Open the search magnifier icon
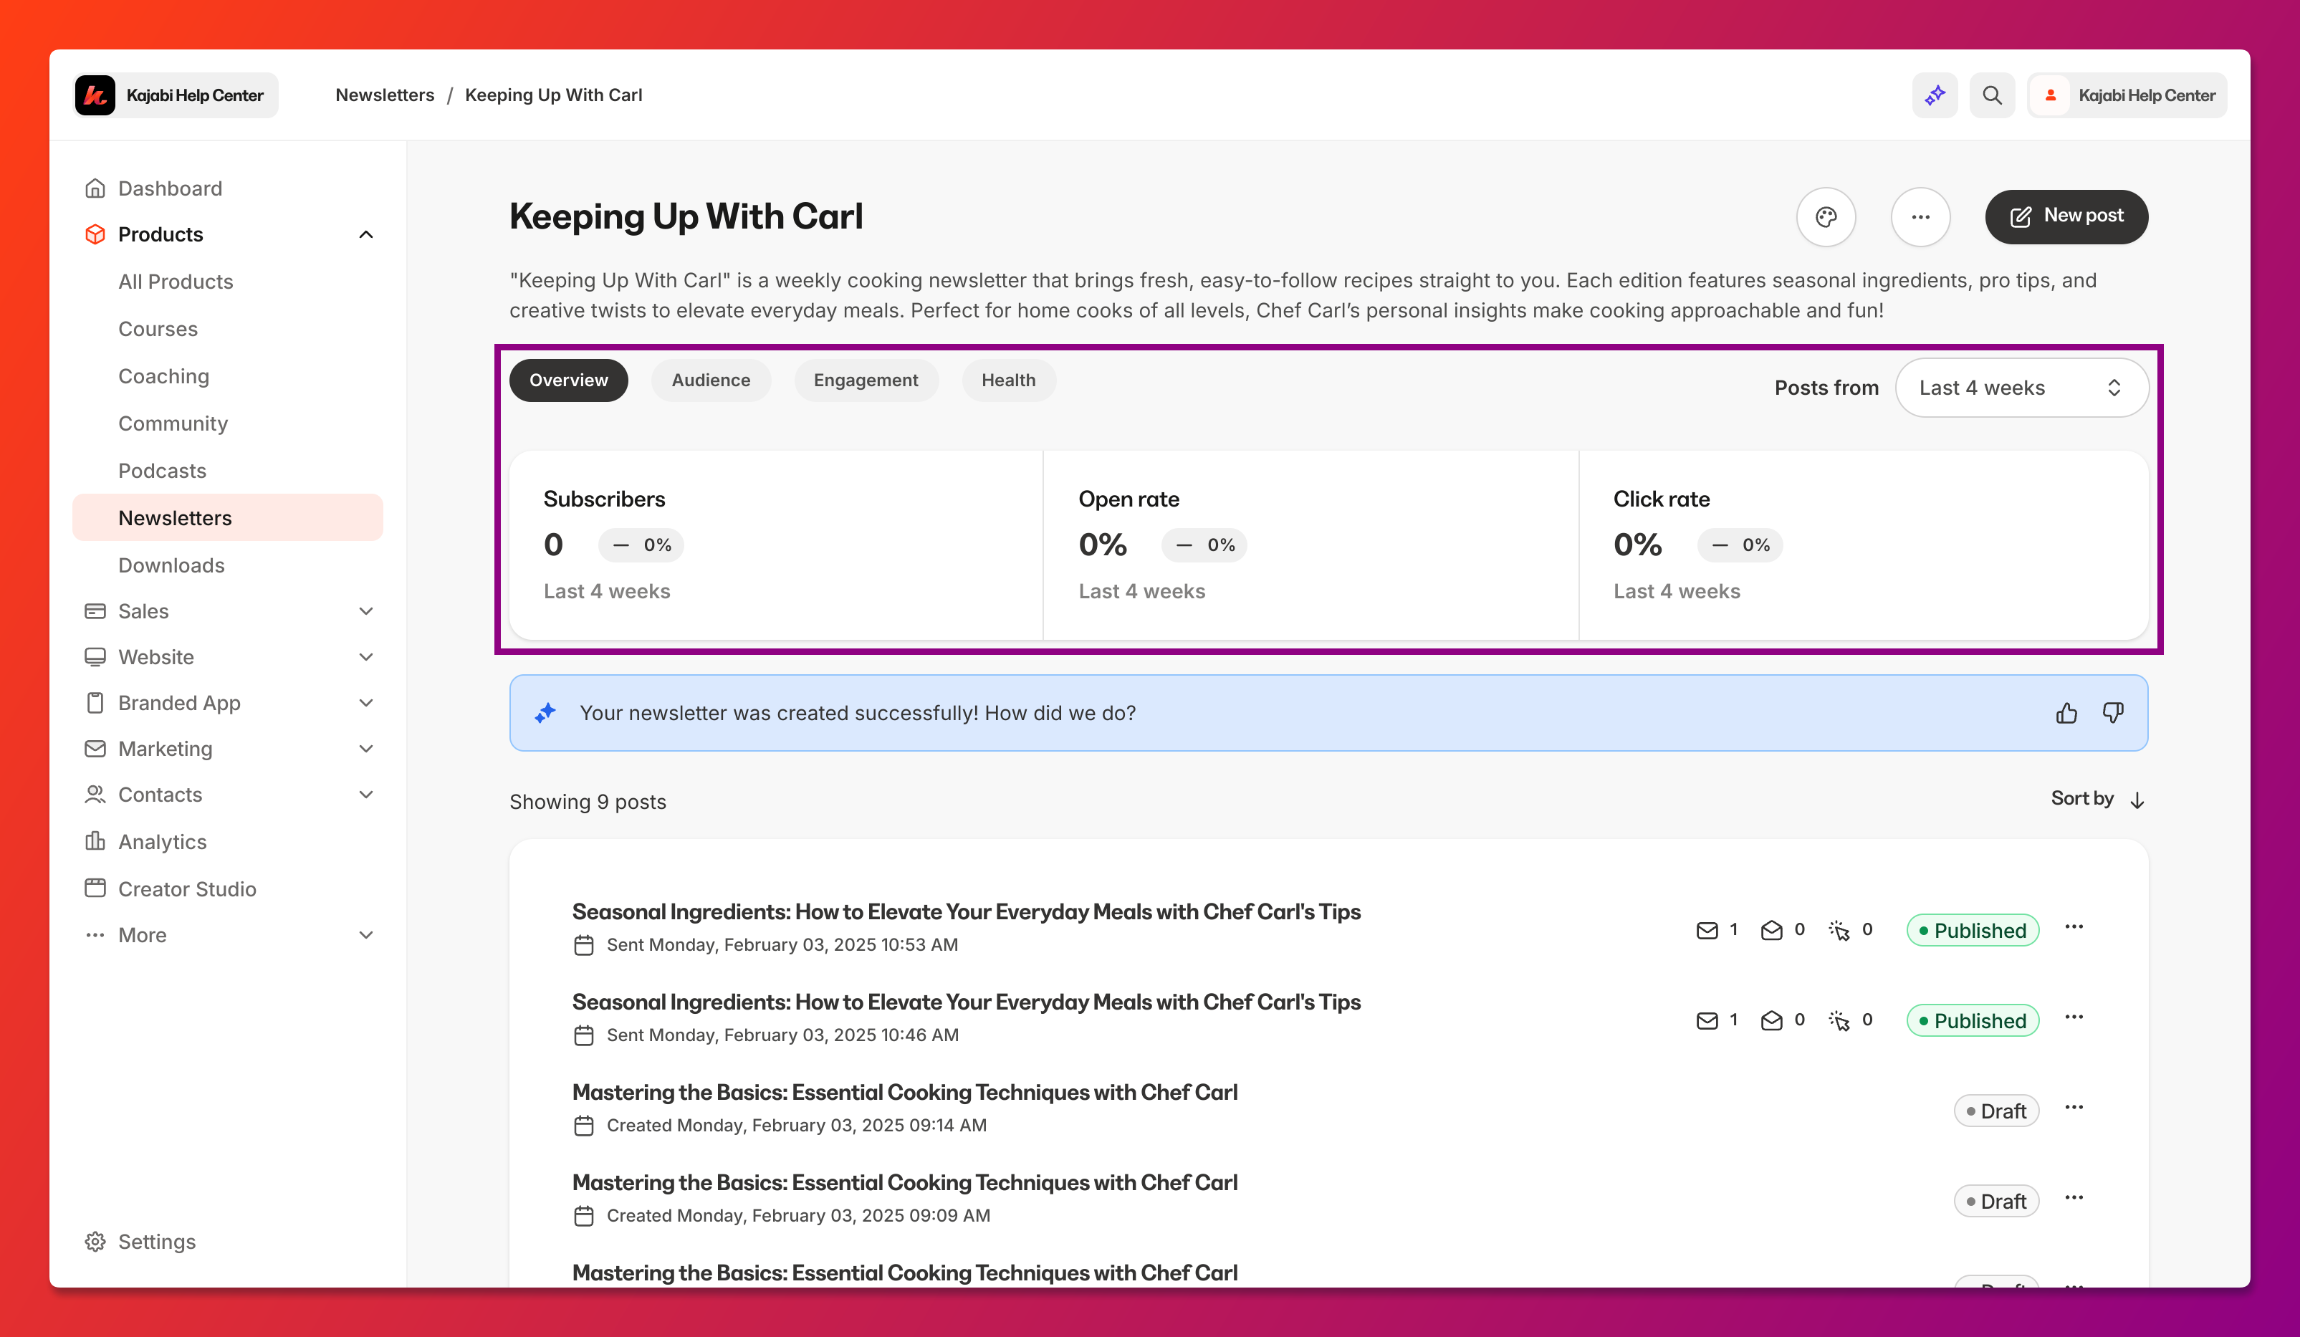 coord(1991,95)
